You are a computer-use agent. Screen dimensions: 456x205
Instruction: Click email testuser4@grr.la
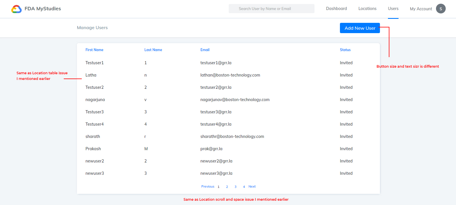click(216, 124)
